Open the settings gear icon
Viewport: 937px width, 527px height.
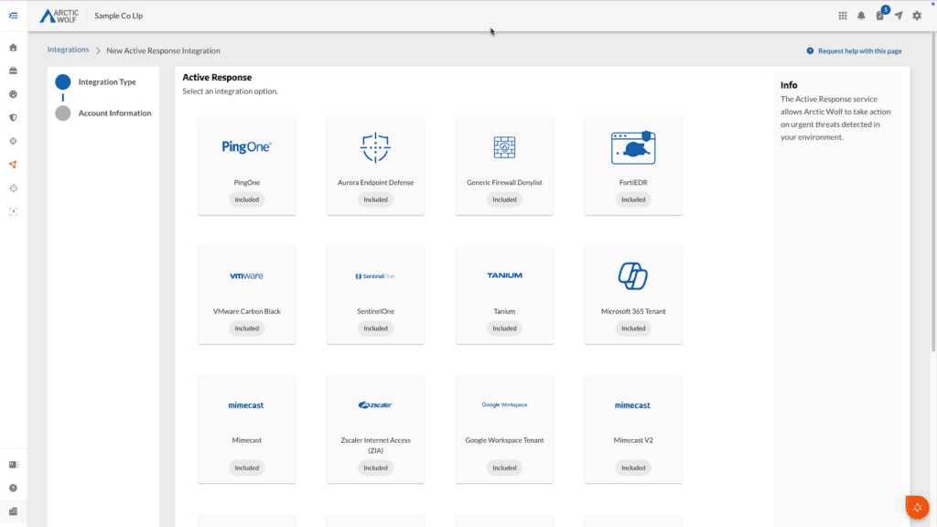tap(917, 16)
